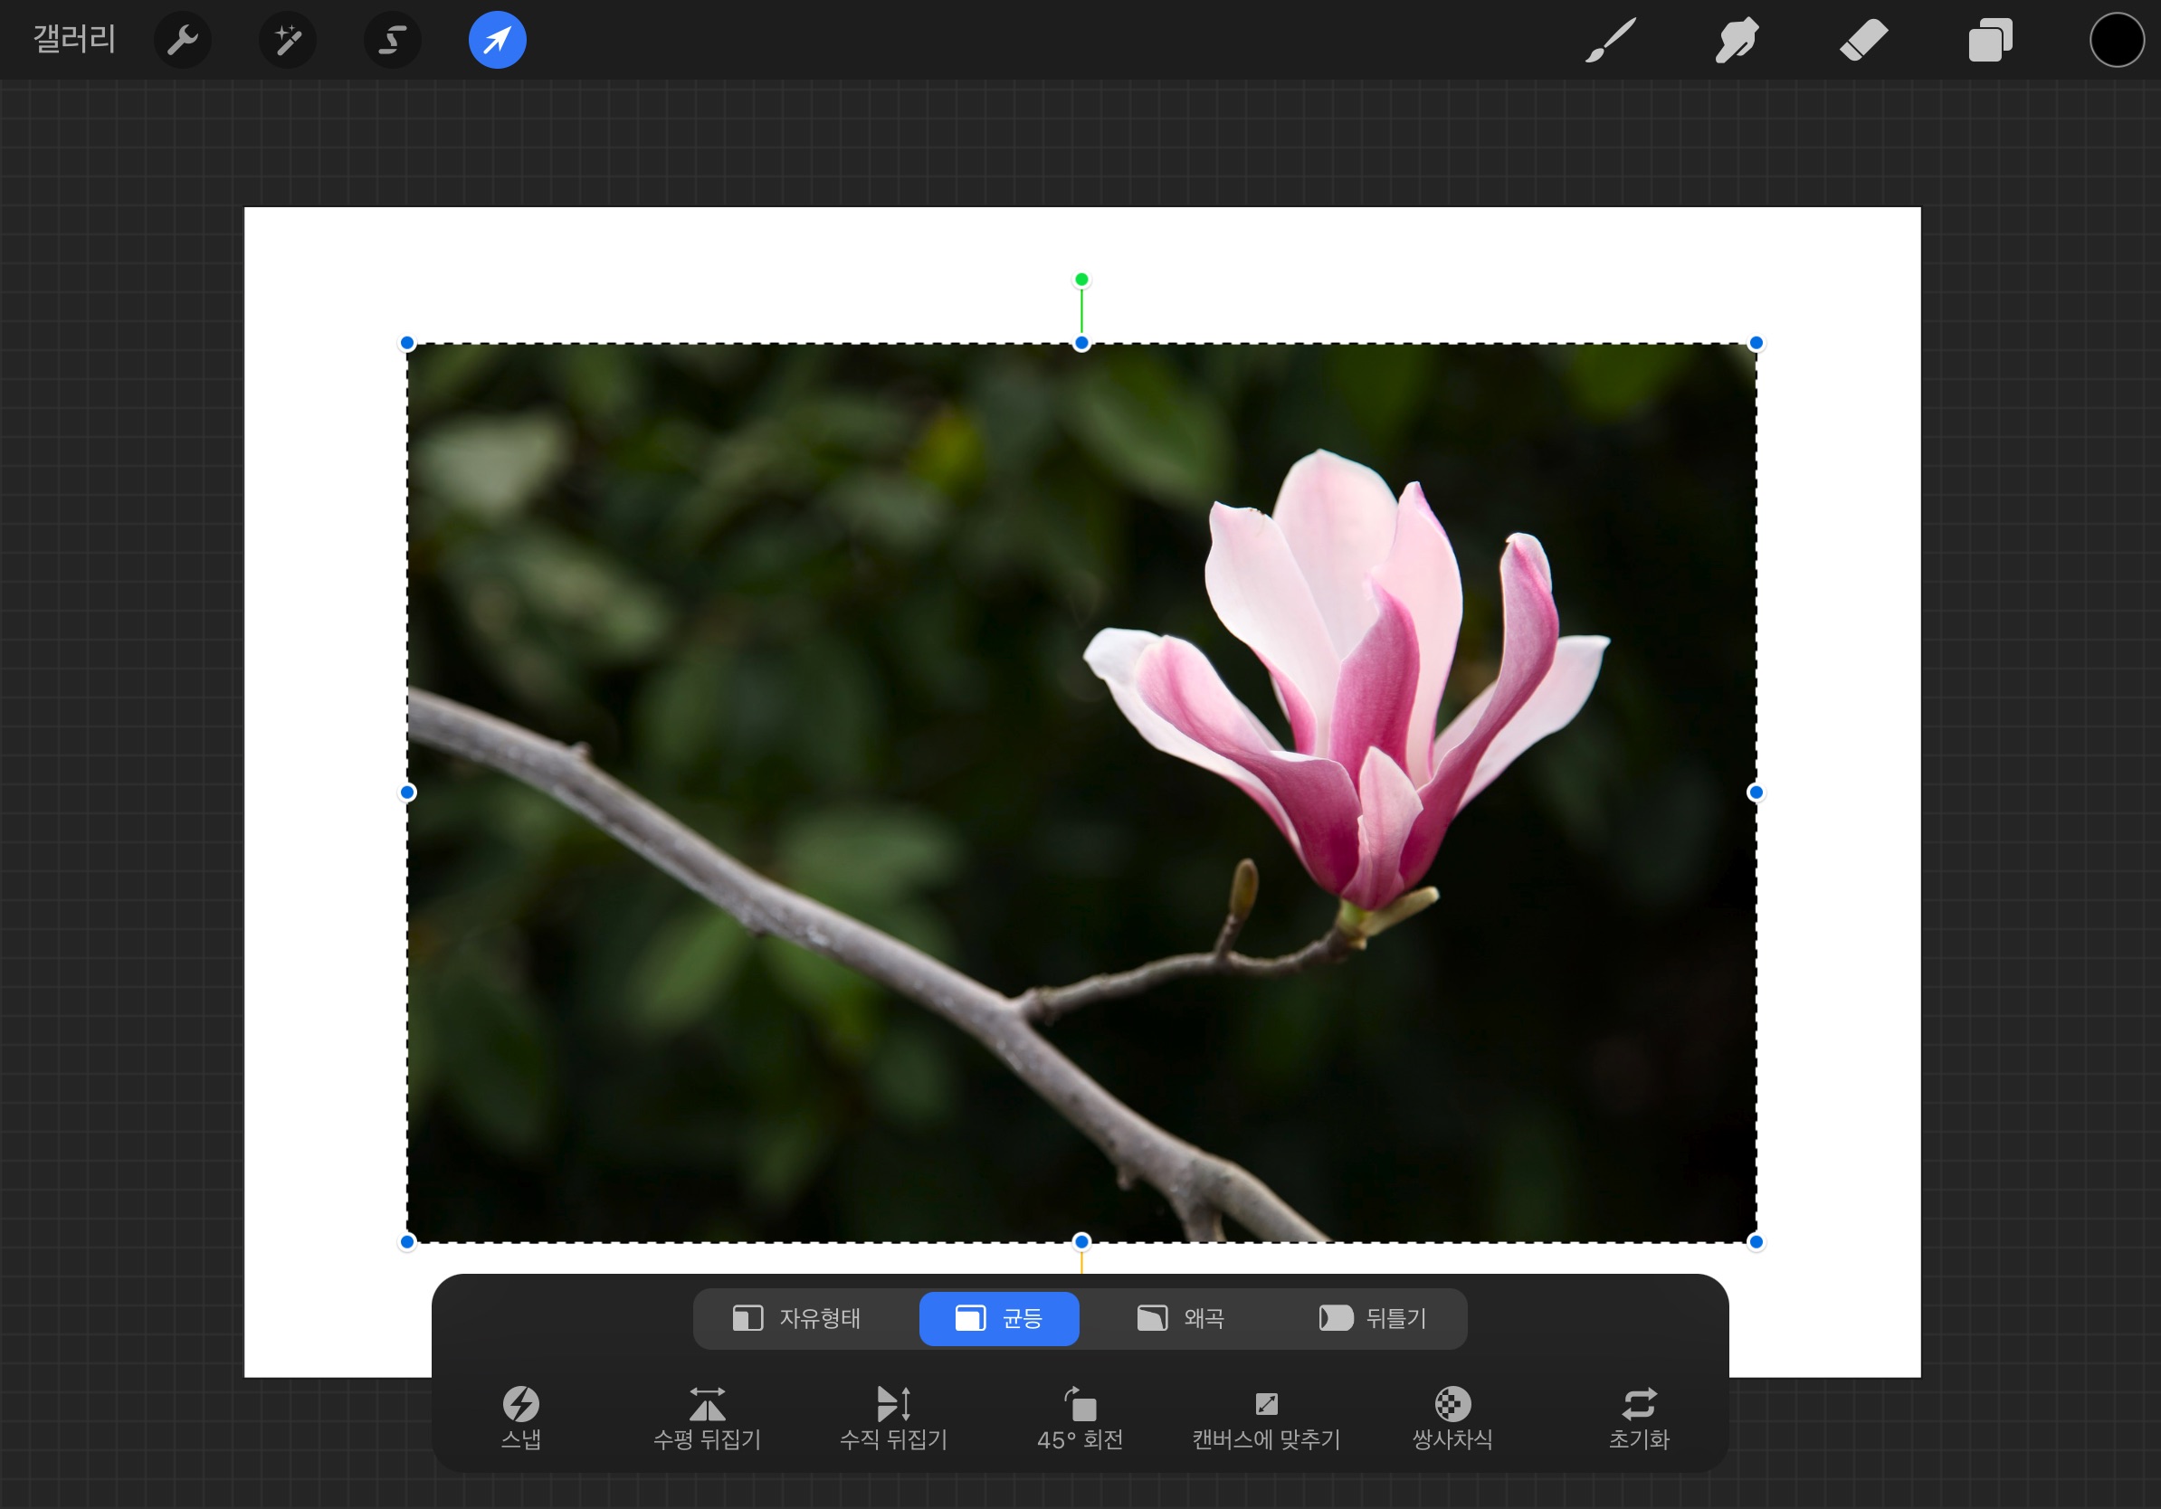Flip image with 수평 뒤집기
2161x1509 pixels.
pyautogui.click(x=707, y=1418)
